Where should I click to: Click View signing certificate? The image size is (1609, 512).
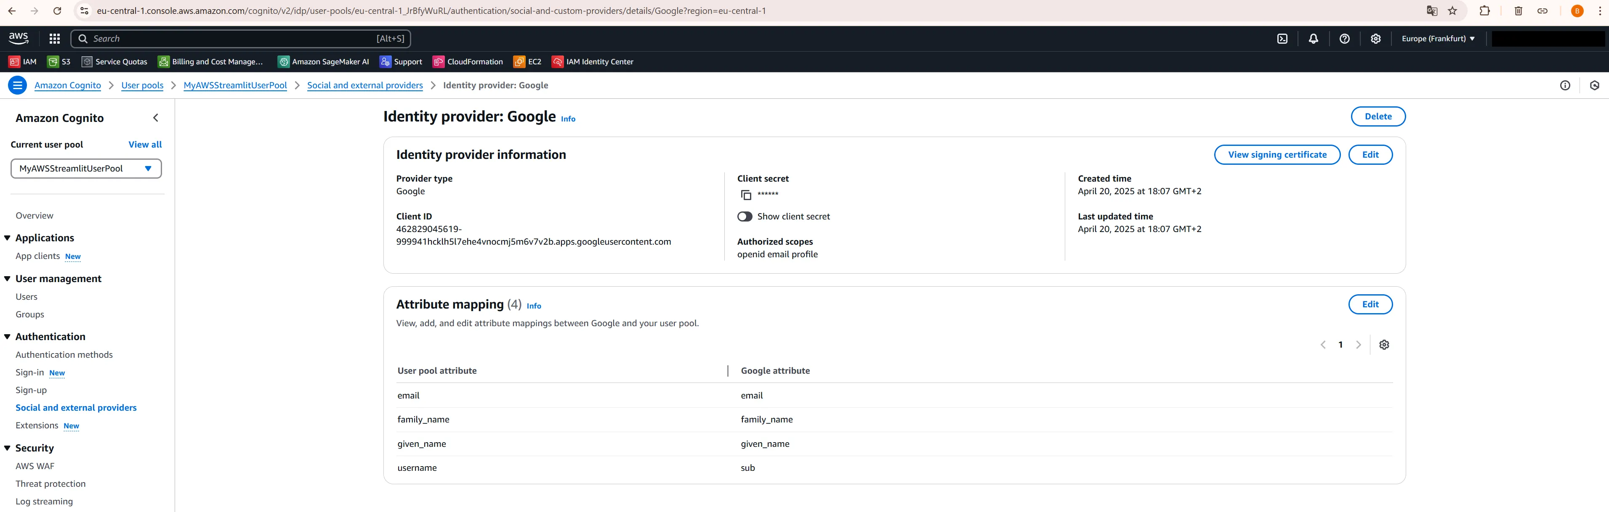coord(1277,155)
